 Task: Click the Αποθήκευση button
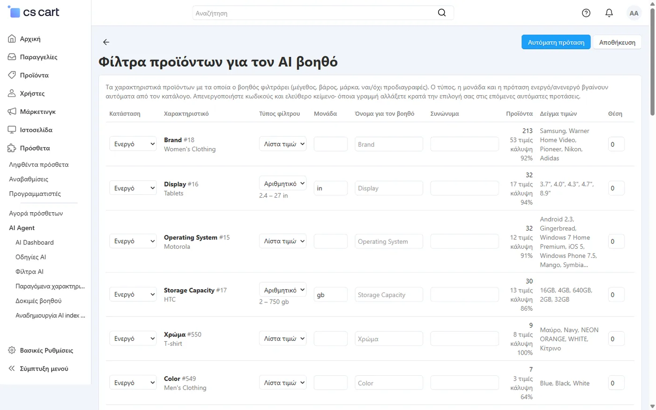617,42
